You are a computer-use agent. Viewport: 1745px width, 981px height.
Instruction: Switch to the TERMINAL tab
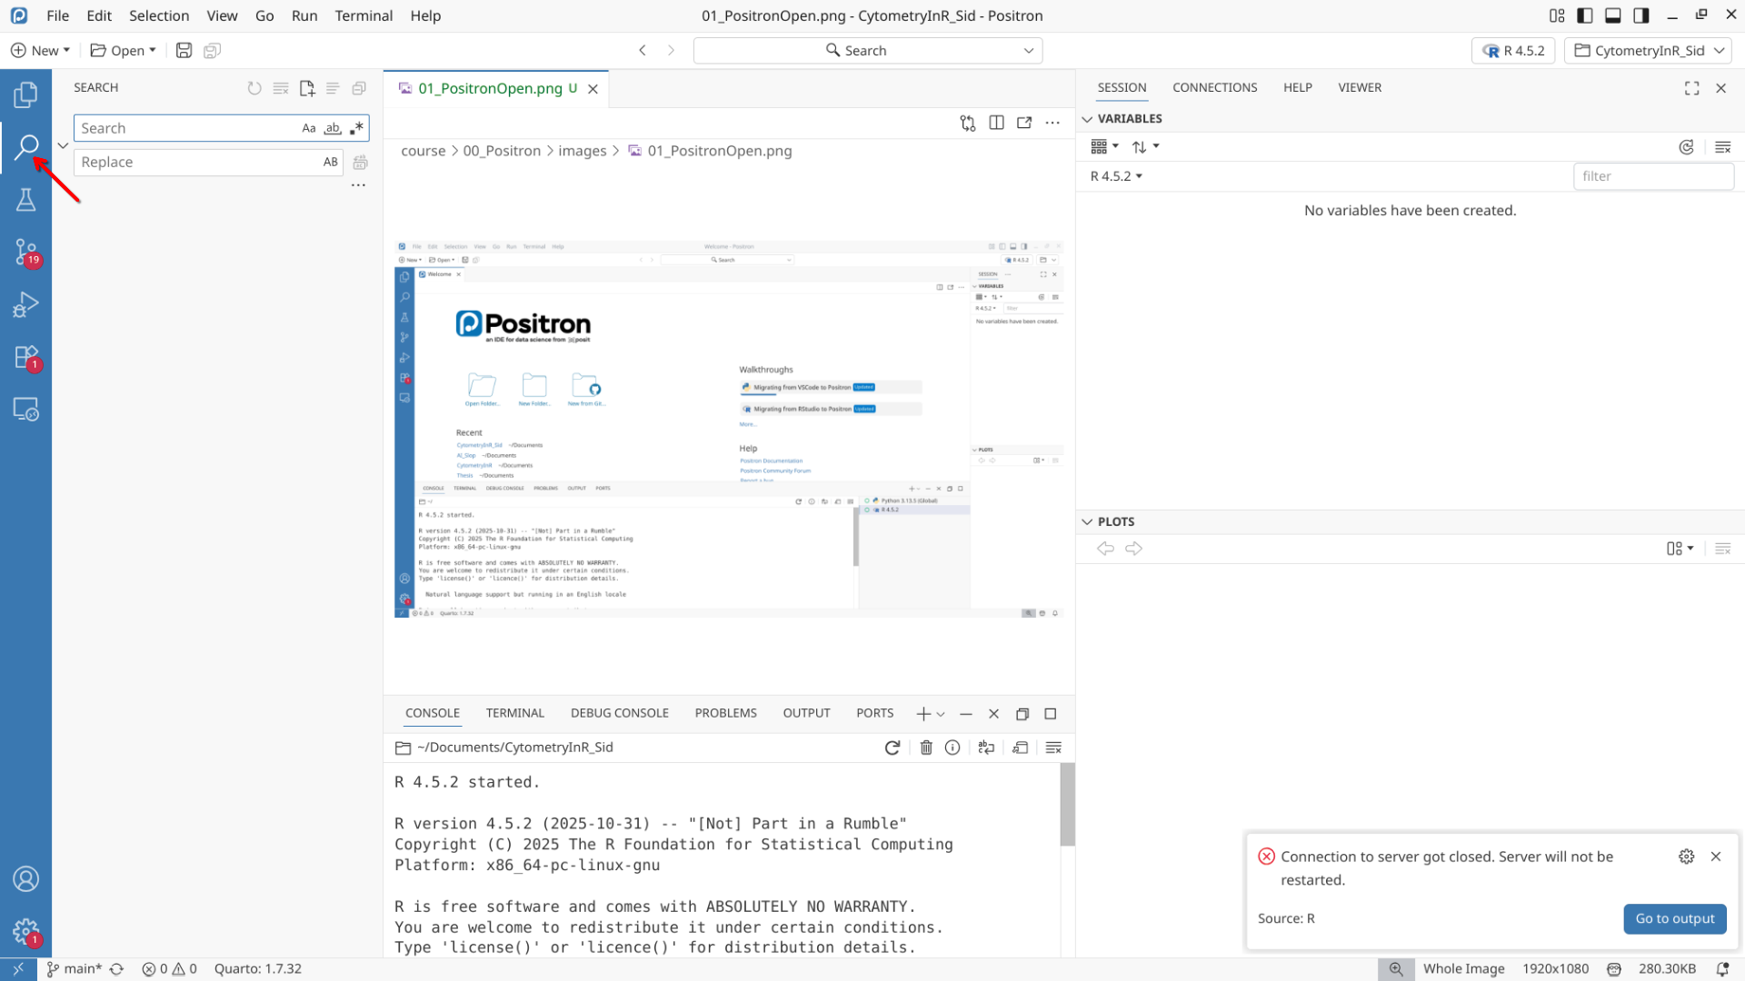[x=514, y=713]
